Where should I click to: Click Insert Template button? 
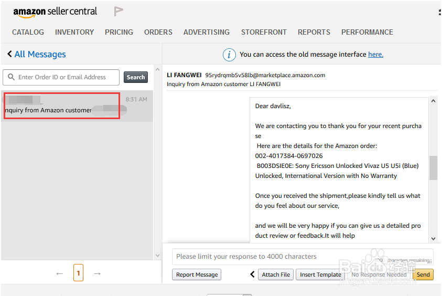[320, 274]
